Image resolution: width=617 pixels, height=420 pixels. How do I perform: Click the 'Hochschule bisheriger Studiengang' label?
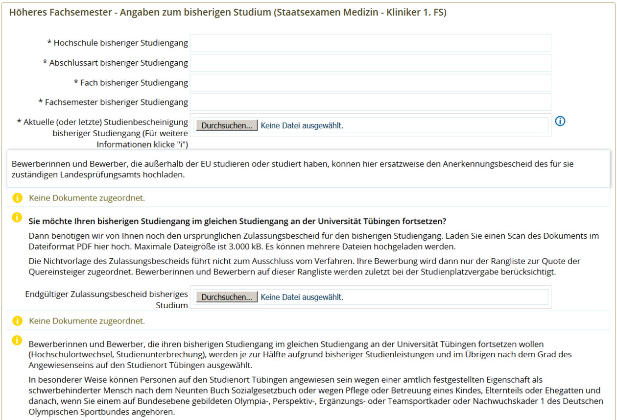(x=118, y=43)
